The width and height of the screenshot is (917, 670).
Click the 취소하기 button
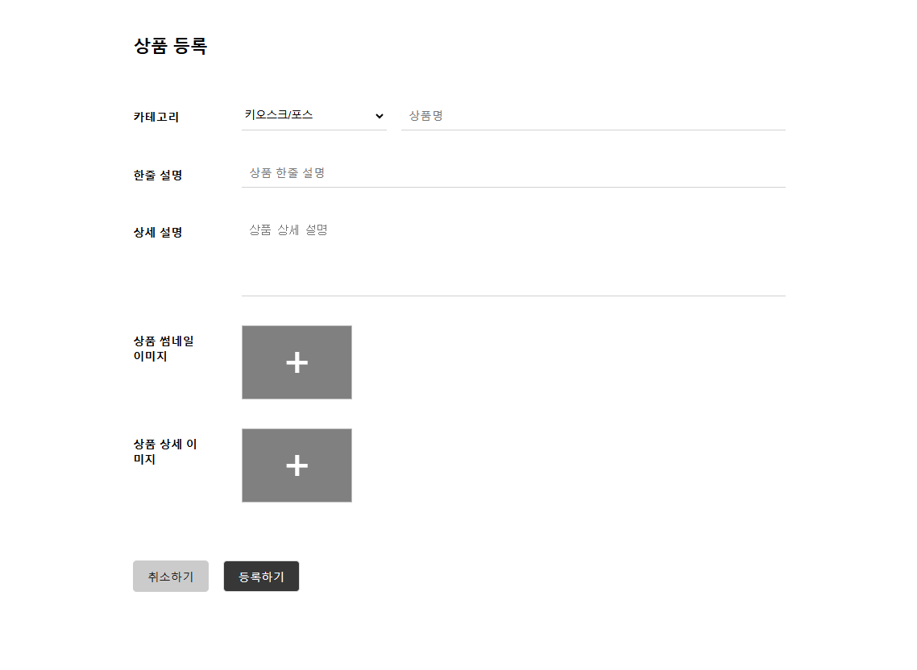coord(171,577)
